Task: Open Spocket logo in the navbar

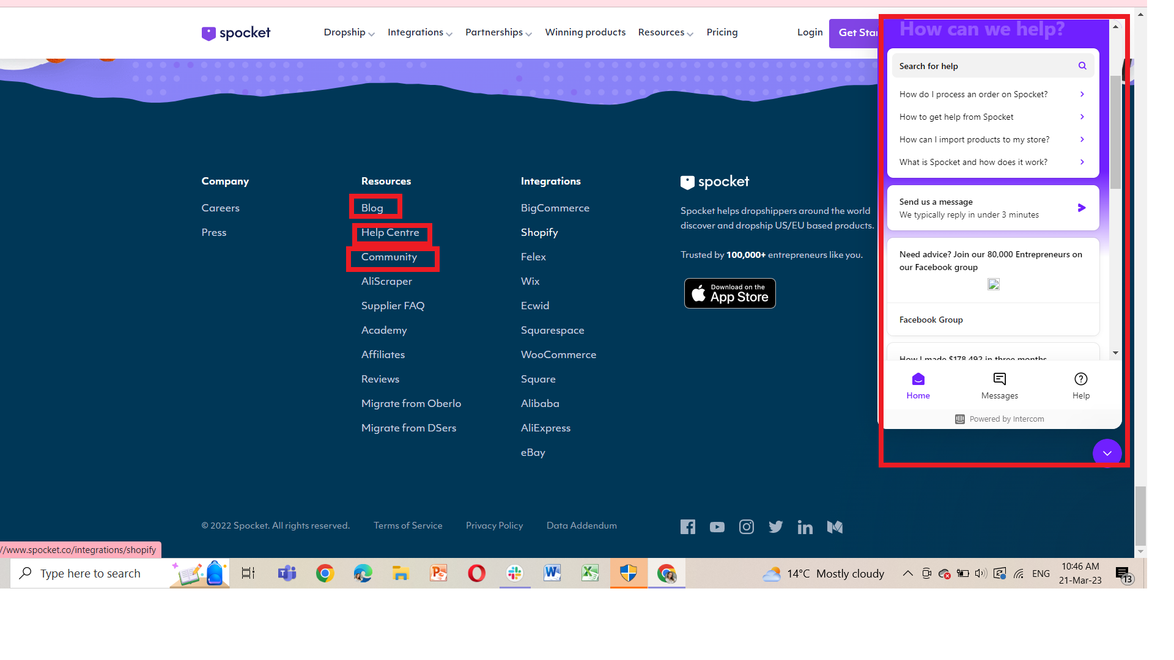Action: coord(236,33)
